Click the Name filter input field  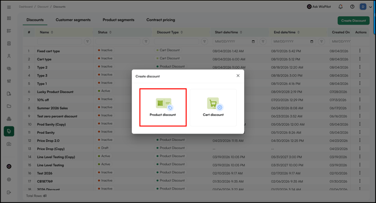59,41
